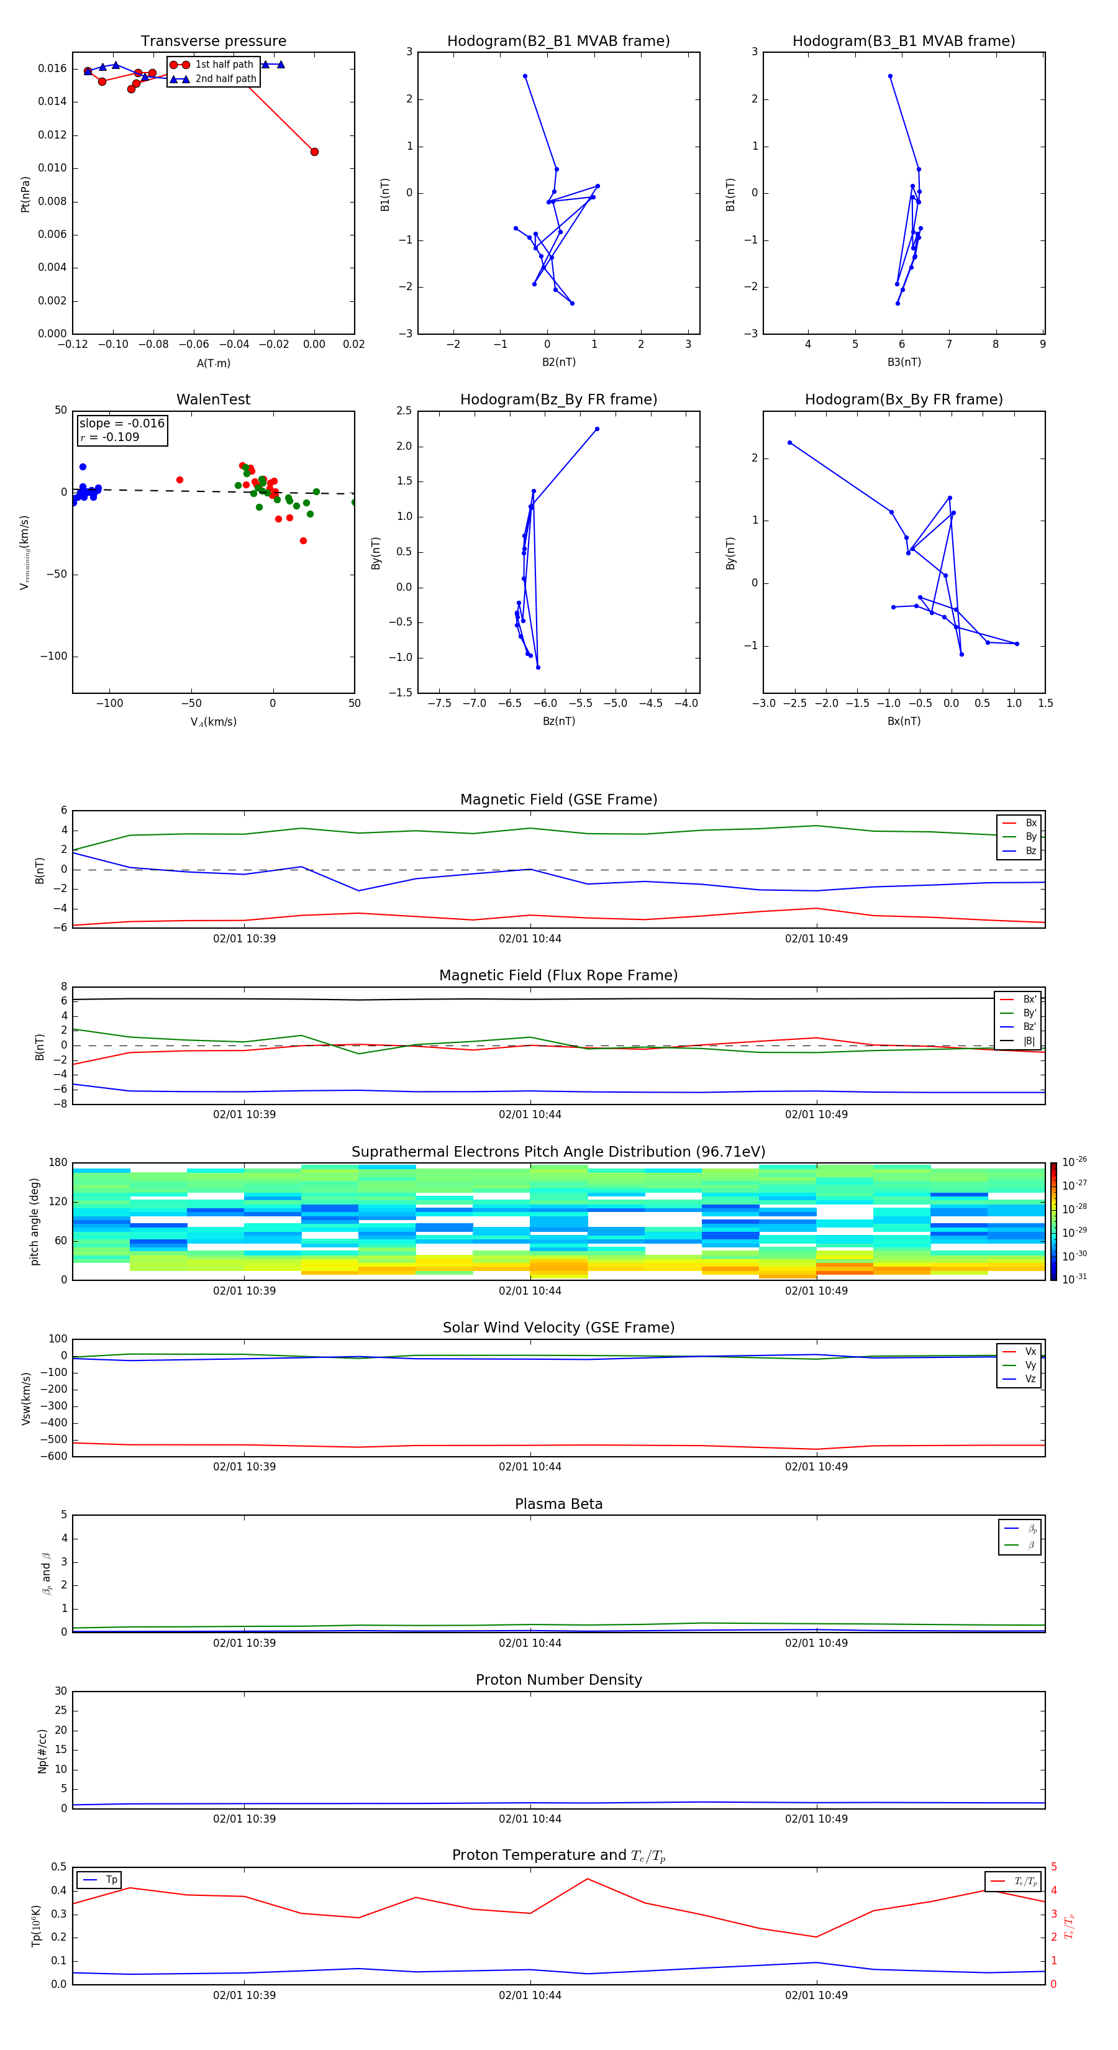
Task: Click the "Vsw(km/s)" axis label
Action: pyautogui.click(x=25, y=1398)
